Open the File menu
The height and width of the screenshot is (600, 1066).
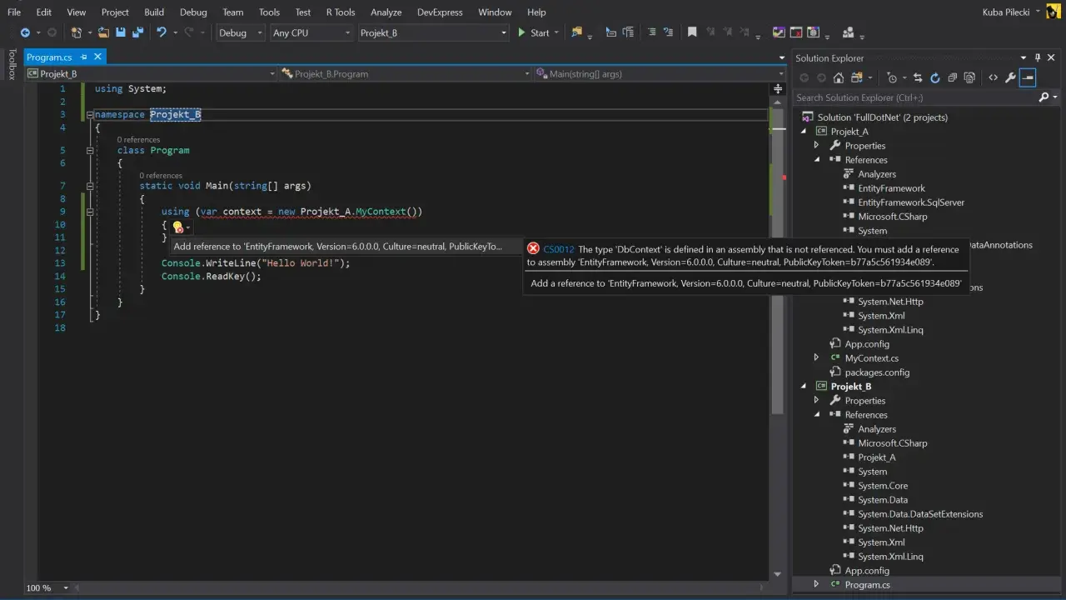click(x=14, y=12)
